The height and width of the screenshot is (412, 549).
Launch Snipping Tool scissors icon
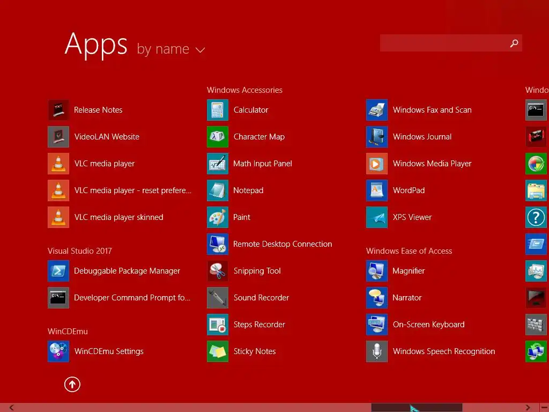coord(218,271)
